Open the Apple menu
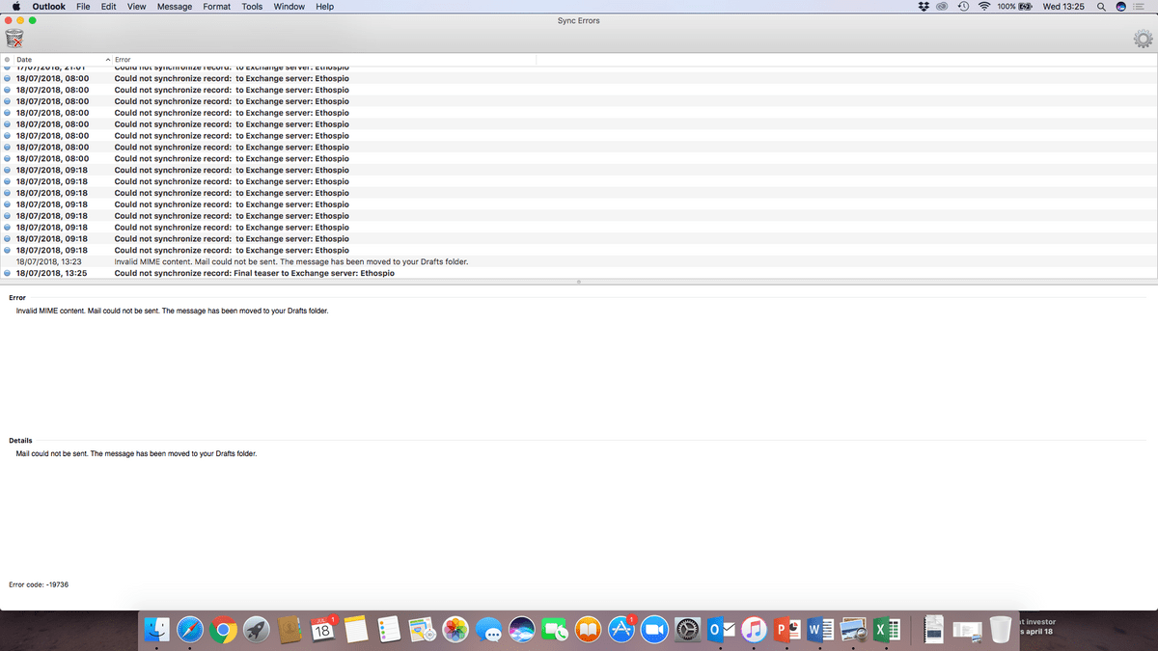The image size is (1158, 651). 14,6
